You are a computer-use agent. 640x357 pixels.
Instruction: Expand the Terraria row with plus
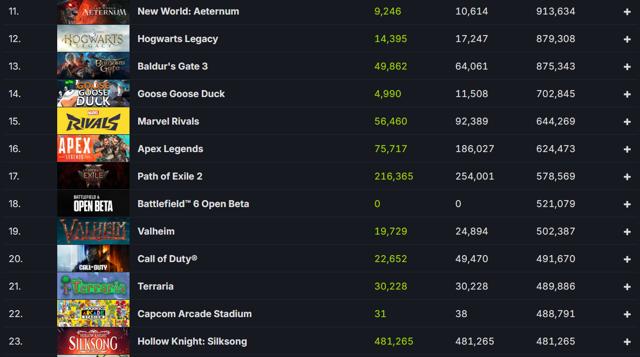[627, 287]
